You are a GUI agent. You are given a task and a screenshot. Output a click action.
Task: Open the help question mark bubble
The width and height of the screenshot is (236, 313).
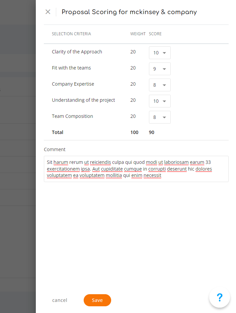pos(220,298)
